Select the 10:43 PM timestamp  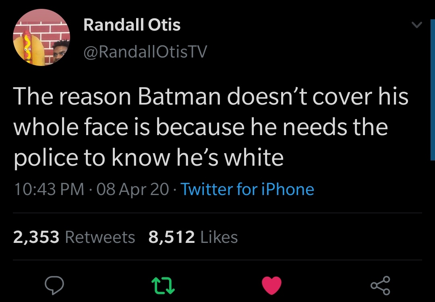tap(49, 189)
